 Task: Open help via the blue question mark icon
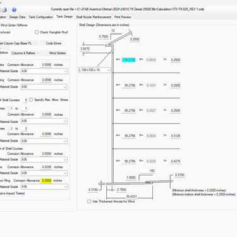tap(14, 9)
